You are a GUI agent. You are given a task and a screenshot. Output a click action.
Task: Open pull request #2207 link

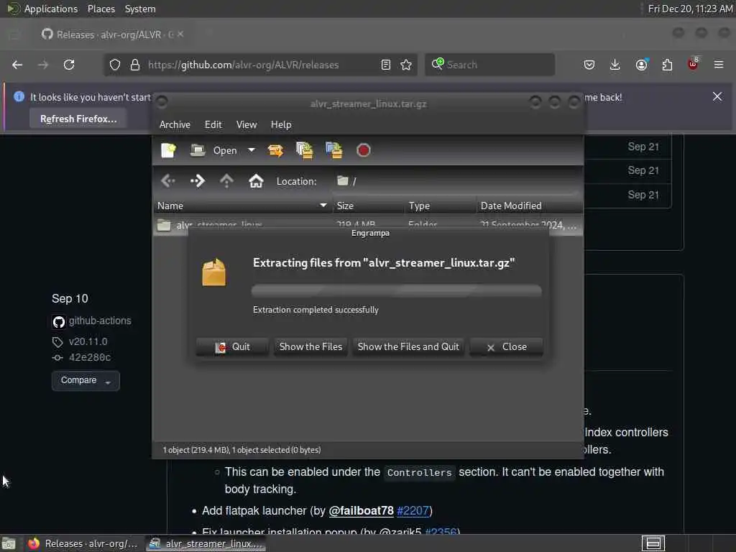[413, 511]
